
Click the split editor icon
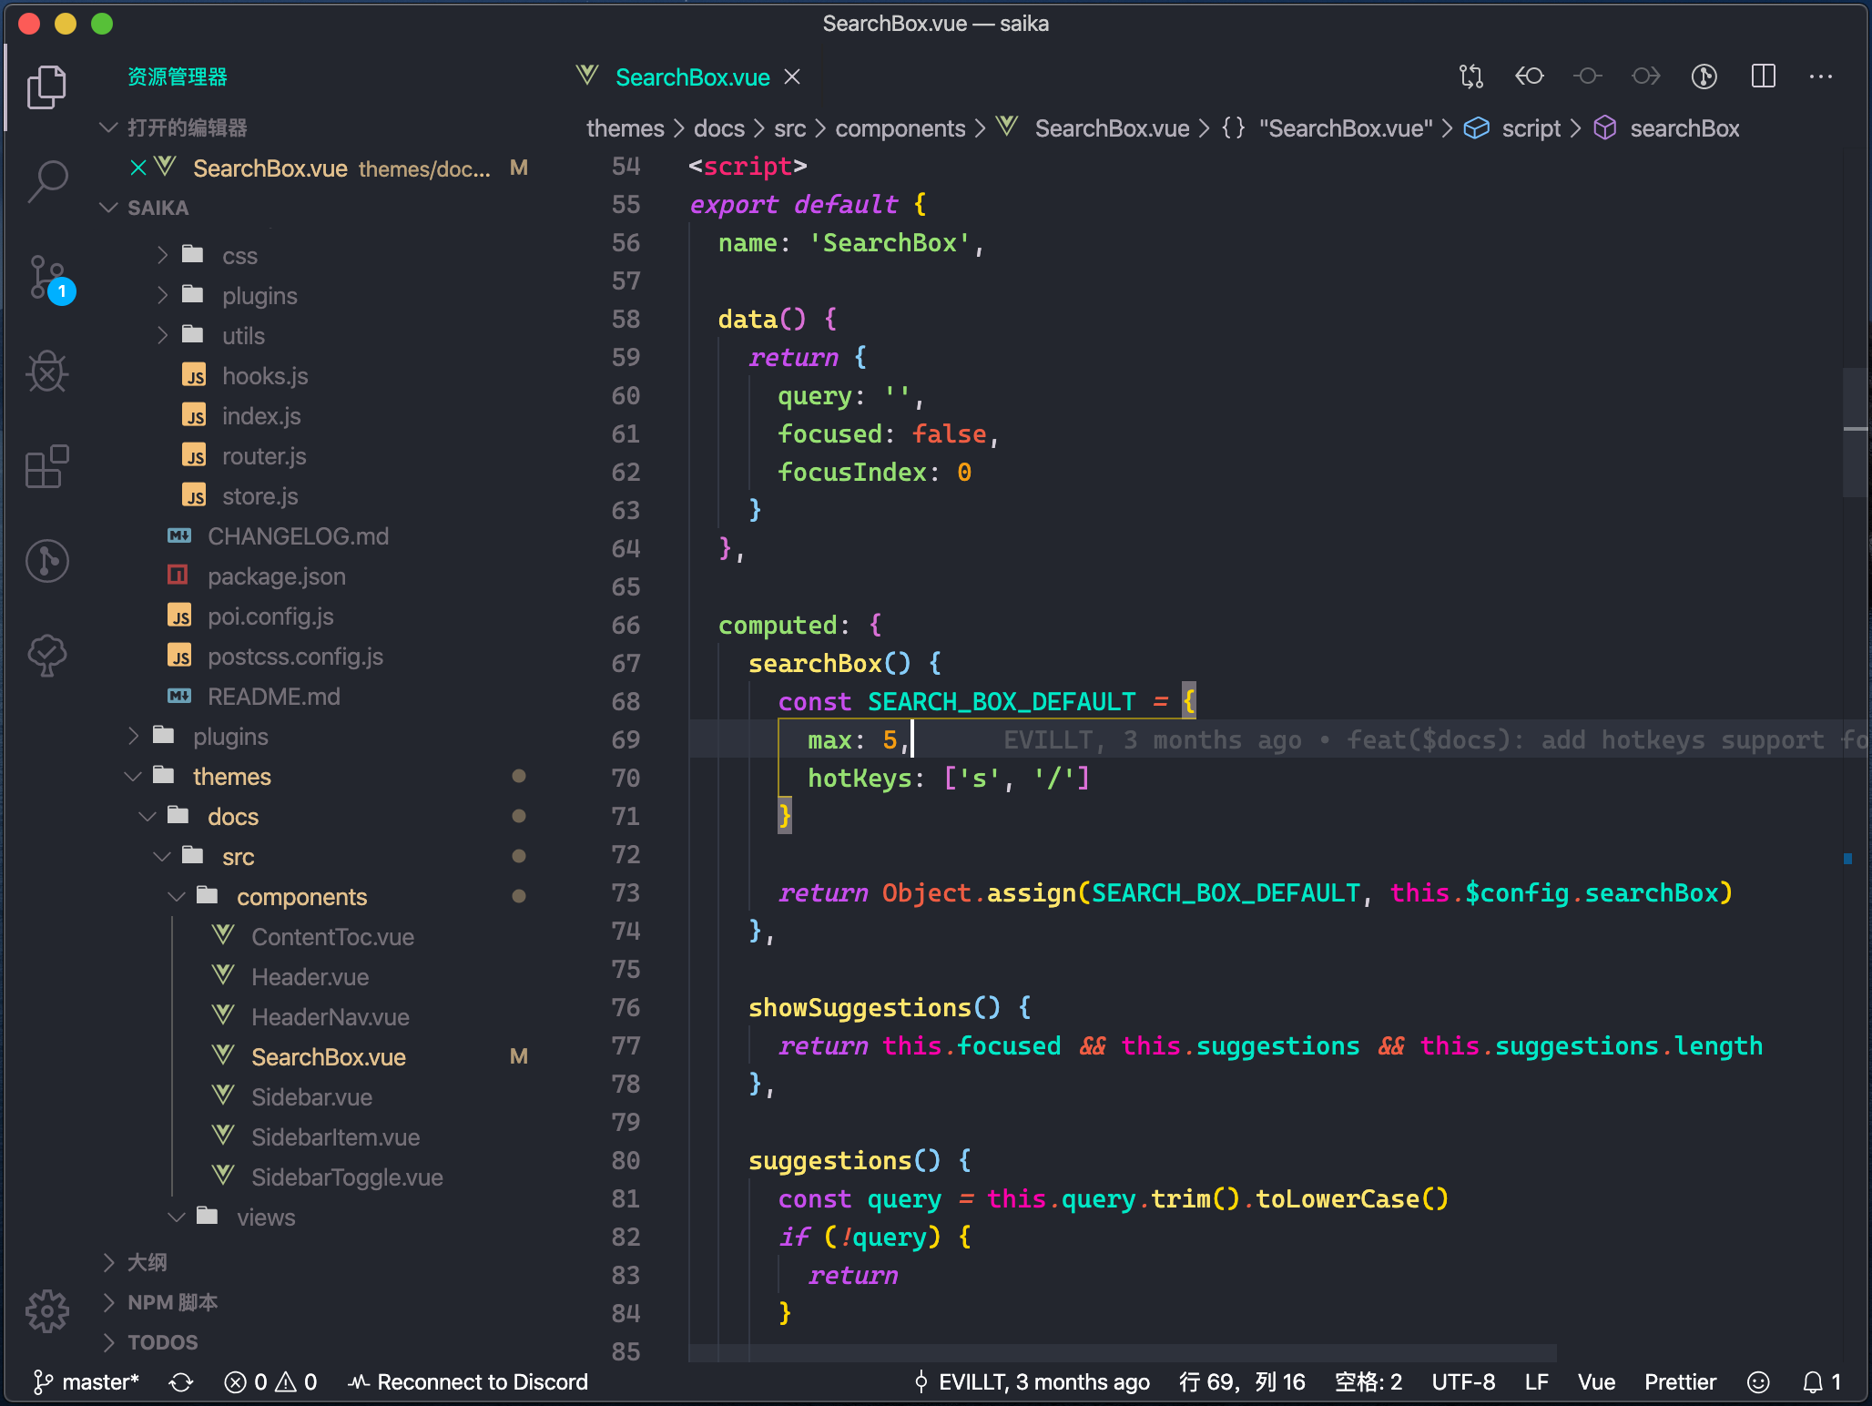1763,76
